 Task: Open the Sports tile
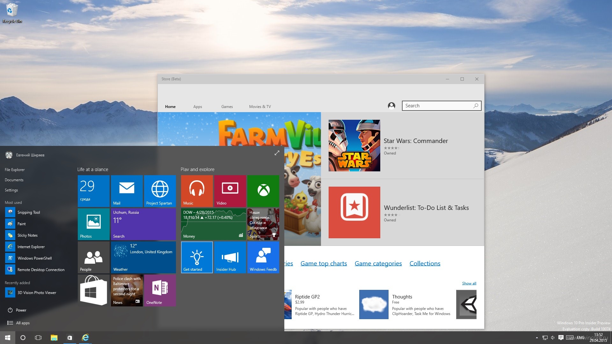pos(263,224)
